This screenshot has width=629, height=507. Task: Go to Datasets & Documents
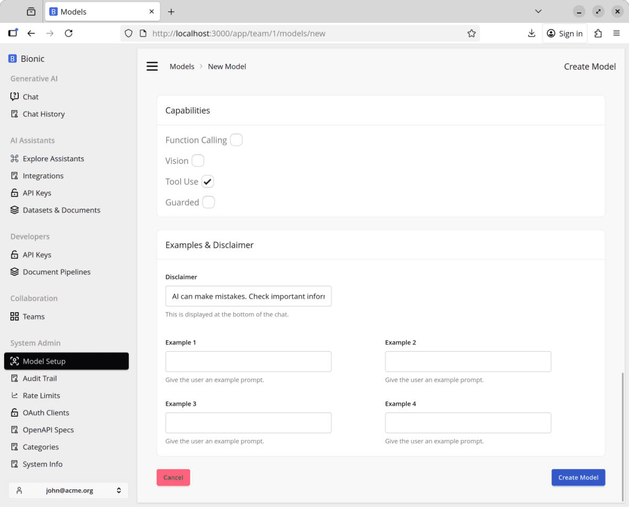[x=61, y=210]
